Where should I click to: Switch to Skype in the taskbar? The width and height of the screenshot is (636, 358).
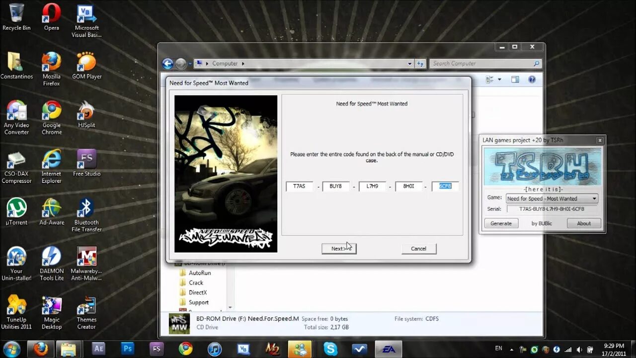pos(330,349)
